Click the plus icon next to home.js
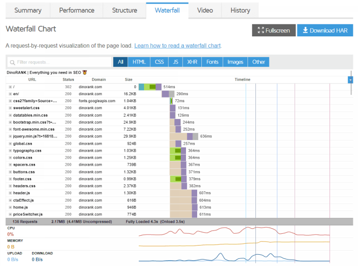The image size is (358, 266). click(x=10, y=207)
